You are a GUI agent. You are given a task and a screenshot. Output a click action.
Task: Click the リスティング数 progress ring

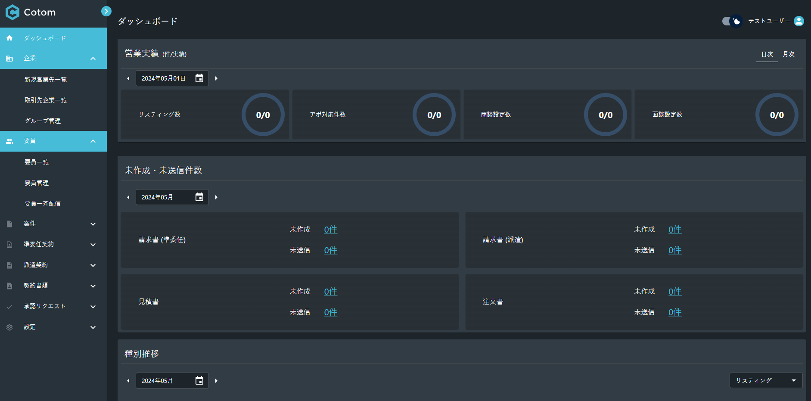263,115
